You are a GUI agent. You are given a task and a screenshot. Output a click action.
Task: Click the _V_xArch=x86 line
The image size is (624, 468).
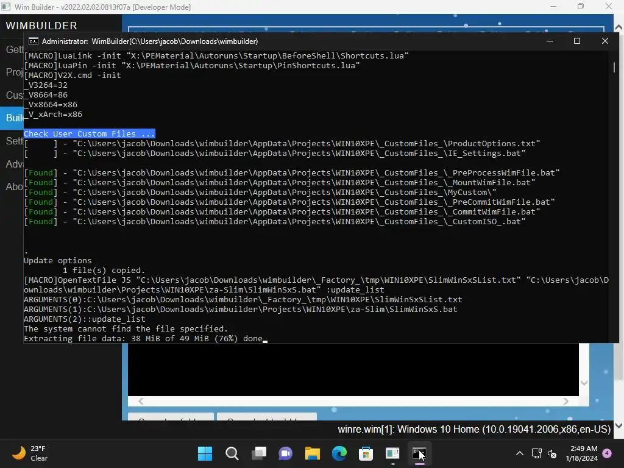(53, 114)
